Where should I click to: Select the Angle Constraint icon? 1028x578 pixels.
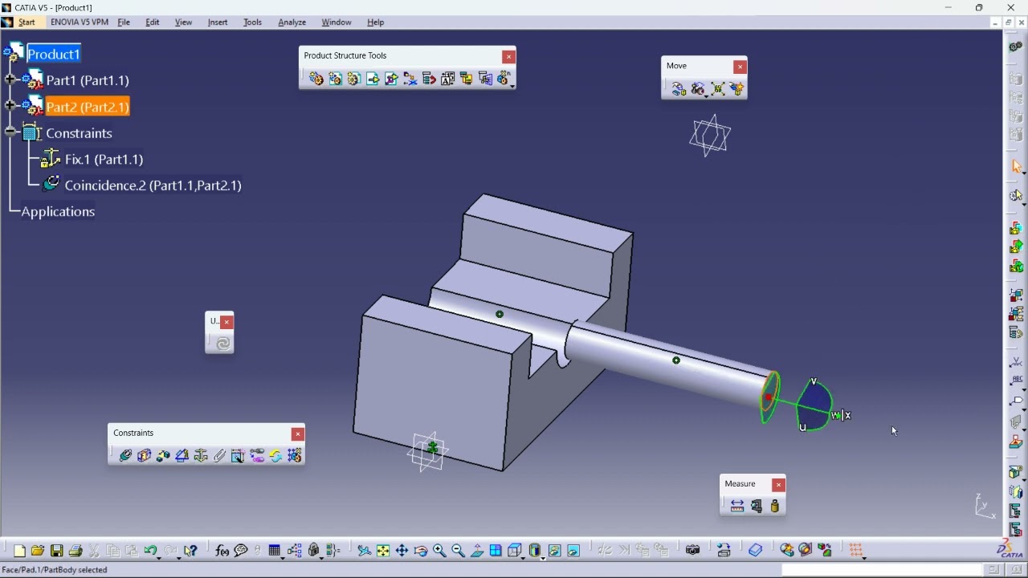[182, 456]
